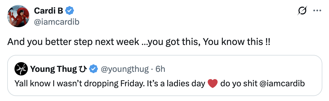
Task: Click Young Thug's blue verified badge
Action: point(93,69)
